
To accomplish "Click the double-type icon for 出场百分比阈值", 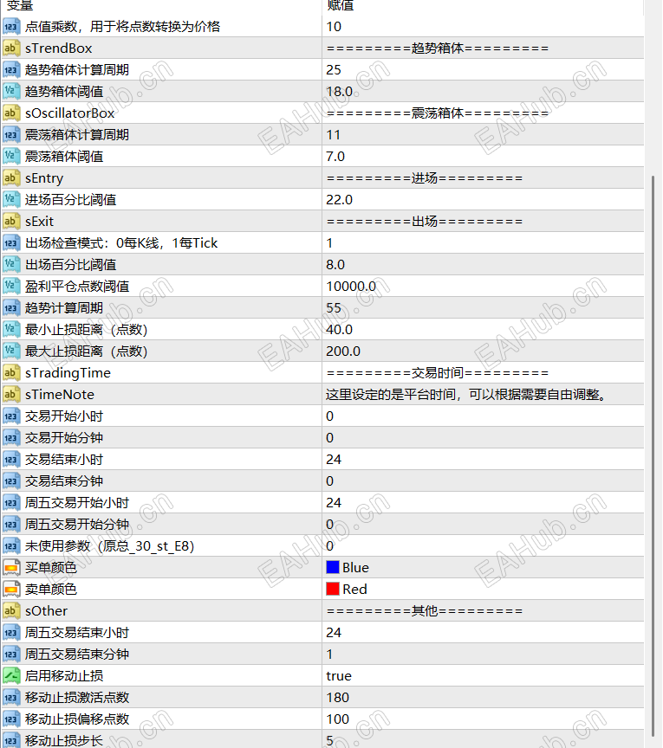I will 11,264.
